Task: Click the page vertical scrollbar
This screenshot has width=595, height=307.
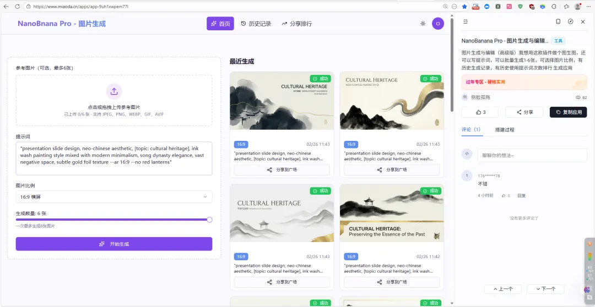Action: 452,64
